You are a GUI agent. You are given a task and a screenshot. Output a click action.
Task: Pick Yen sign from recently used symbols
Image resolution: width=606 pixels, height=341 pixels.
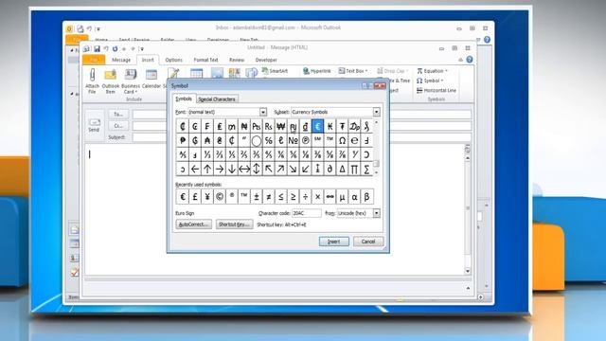tap(207, 197)
